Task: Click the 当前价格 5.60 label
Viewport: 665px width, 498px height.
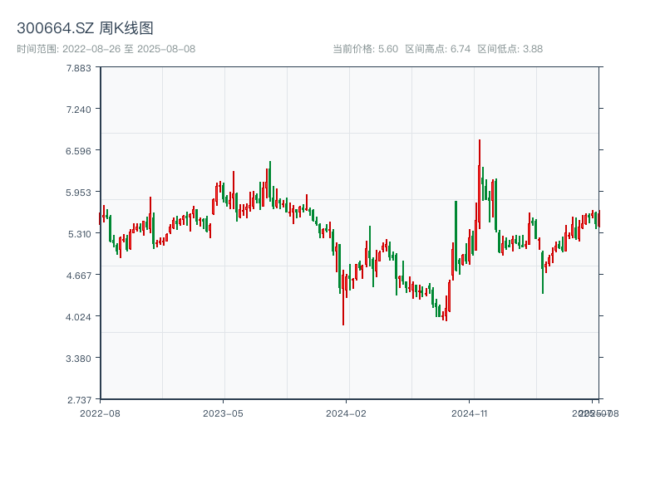Action: coord(365,49)
